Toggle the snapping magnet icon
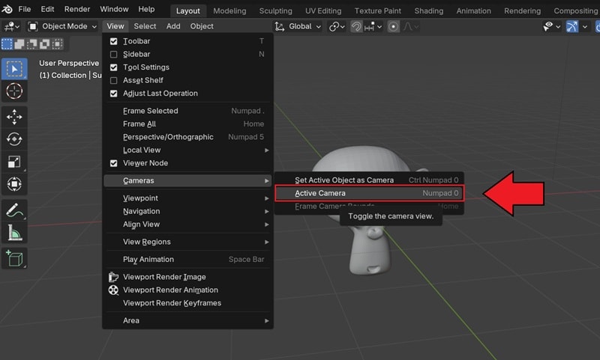The image size is (600, 360). pos(356,27)
